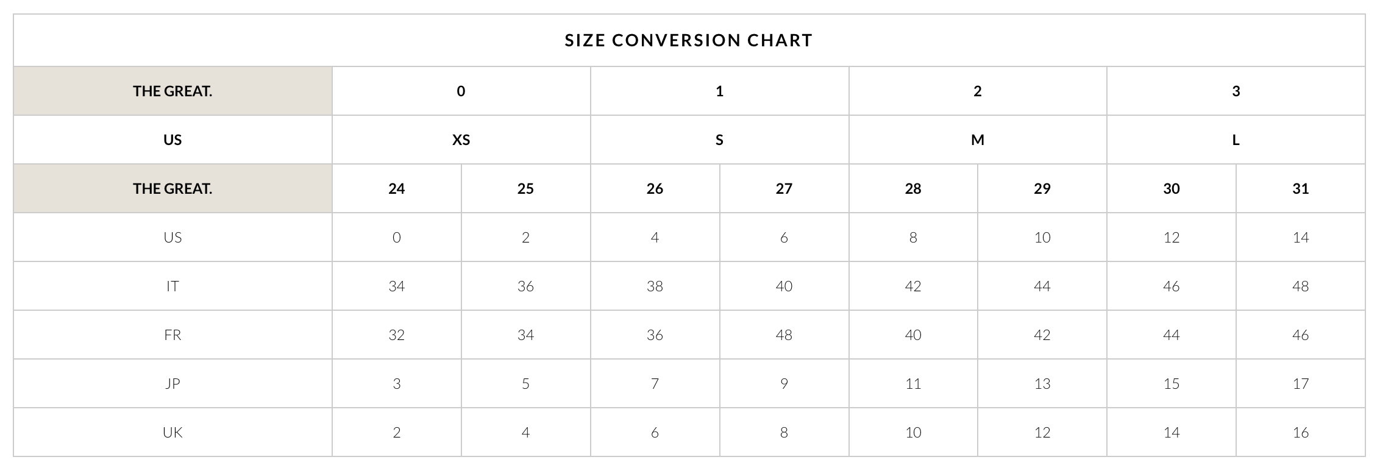The width and height of the screenshot is (1380, 468).
Task: Click JP value 17 cell
Action: [1301, 383]
